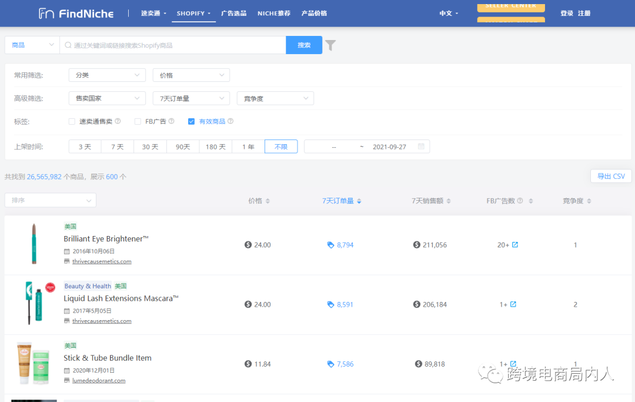Screen dimensions: 635x402
Task: Click the blue 搜索 button
Action: coord(304,45)
